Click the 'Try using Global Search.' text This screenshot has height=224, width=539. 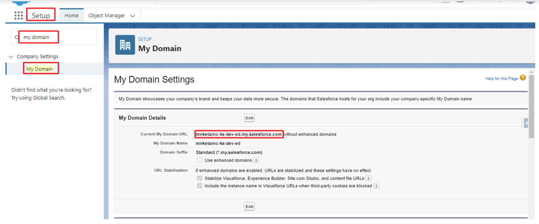(38, 98)
